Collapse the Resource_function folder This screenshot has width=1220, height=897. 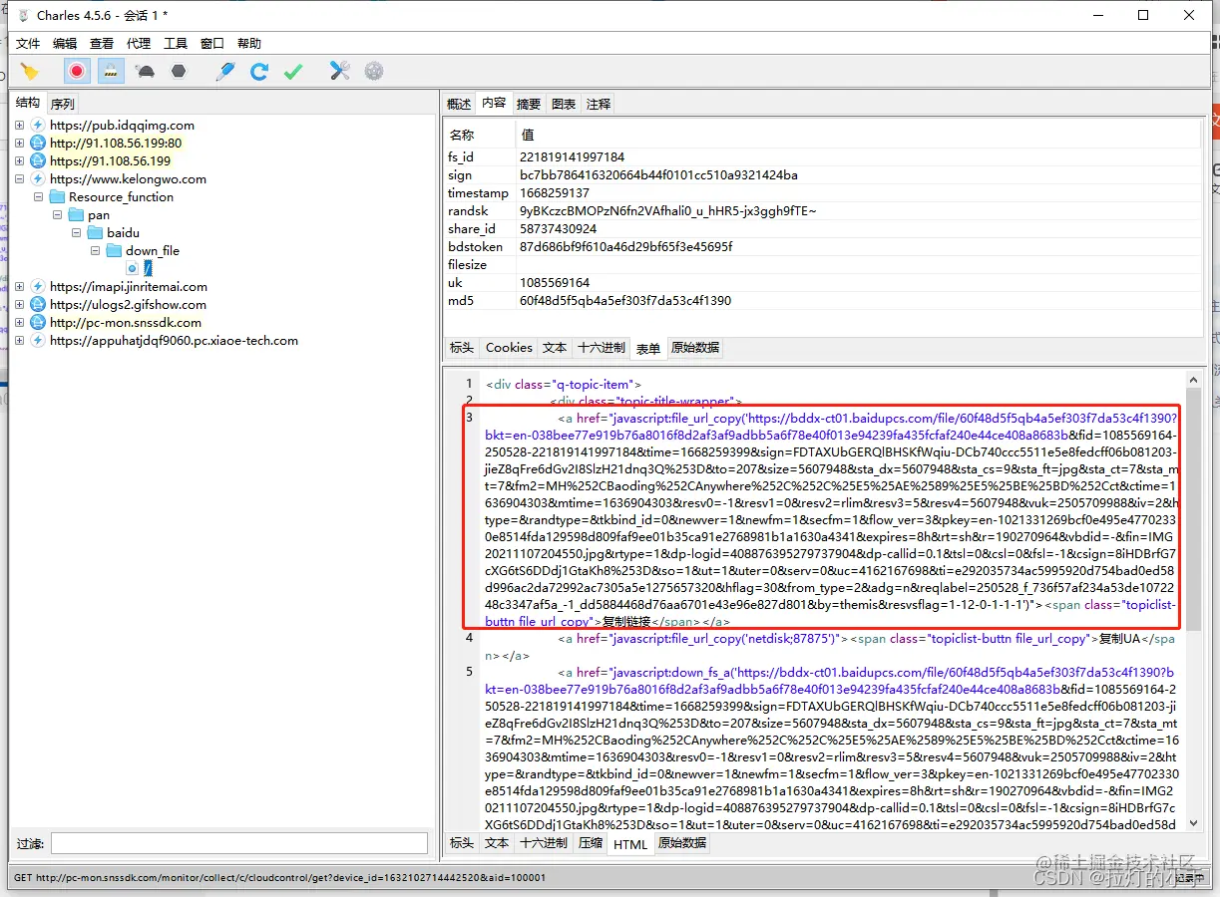pos(38,197)
